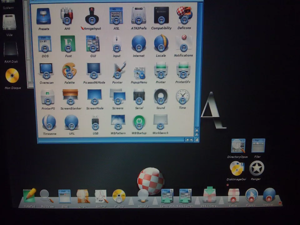Screen dimensions: 300x225
Task: Click the PopupMenu preferences icon
Action: [139, 72]
